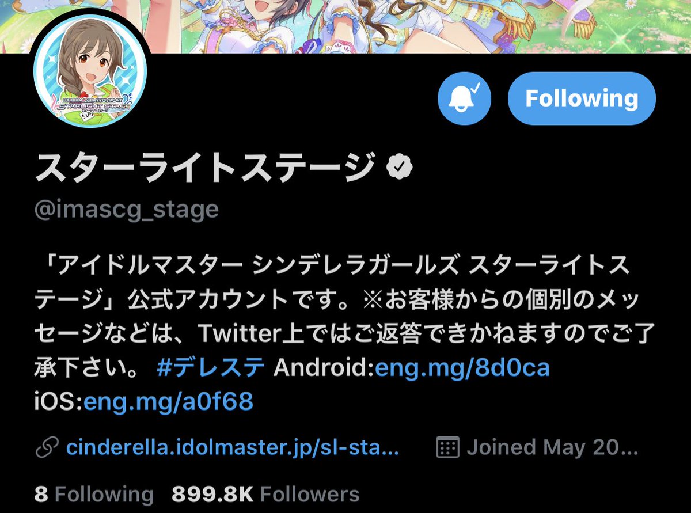Image resolution: width=691 pixels, height=513 pixels.
Task: Click the iOS: label in bio
Action: [59, 401]
